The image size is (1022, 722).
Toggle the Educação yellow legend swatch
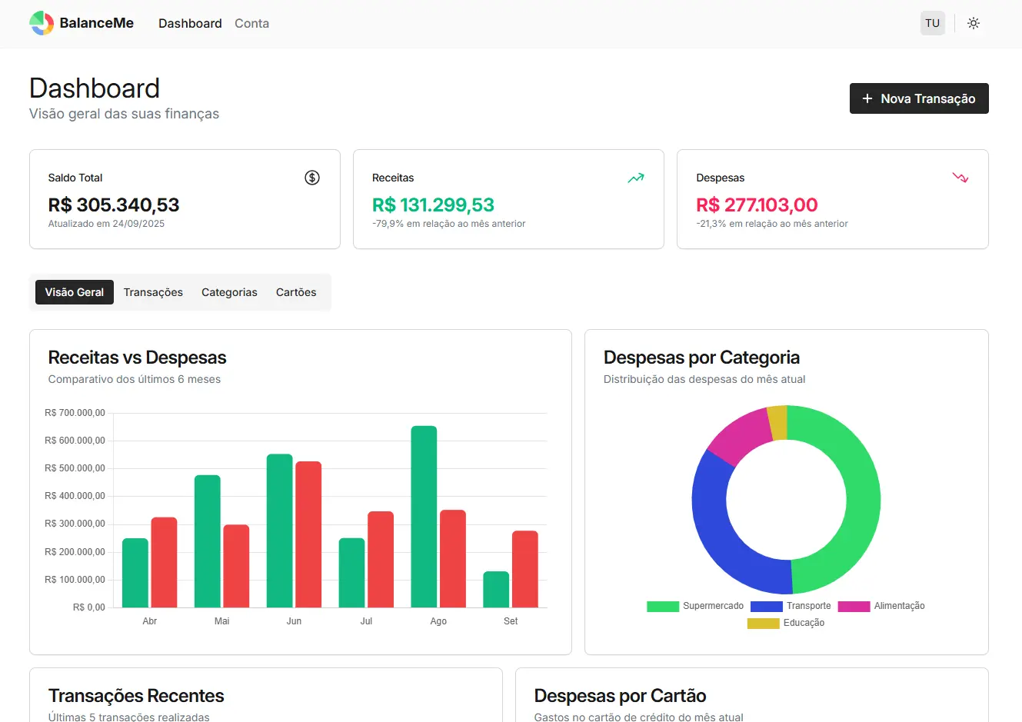(764, 624)
